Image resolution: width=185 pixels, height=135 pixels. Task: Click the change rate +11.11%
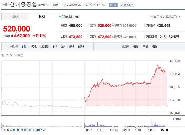coord(39,36)
